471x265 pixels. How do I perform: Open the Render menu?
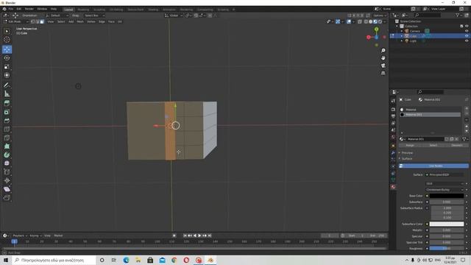click(29, 9)
